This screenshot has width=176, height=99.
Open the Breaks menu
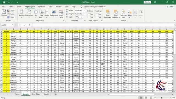pos(47,13)
